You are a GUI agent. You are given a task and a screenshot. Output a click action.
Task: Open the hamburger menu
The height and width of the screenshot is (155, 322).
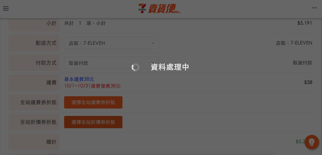[x=6, y=8]
